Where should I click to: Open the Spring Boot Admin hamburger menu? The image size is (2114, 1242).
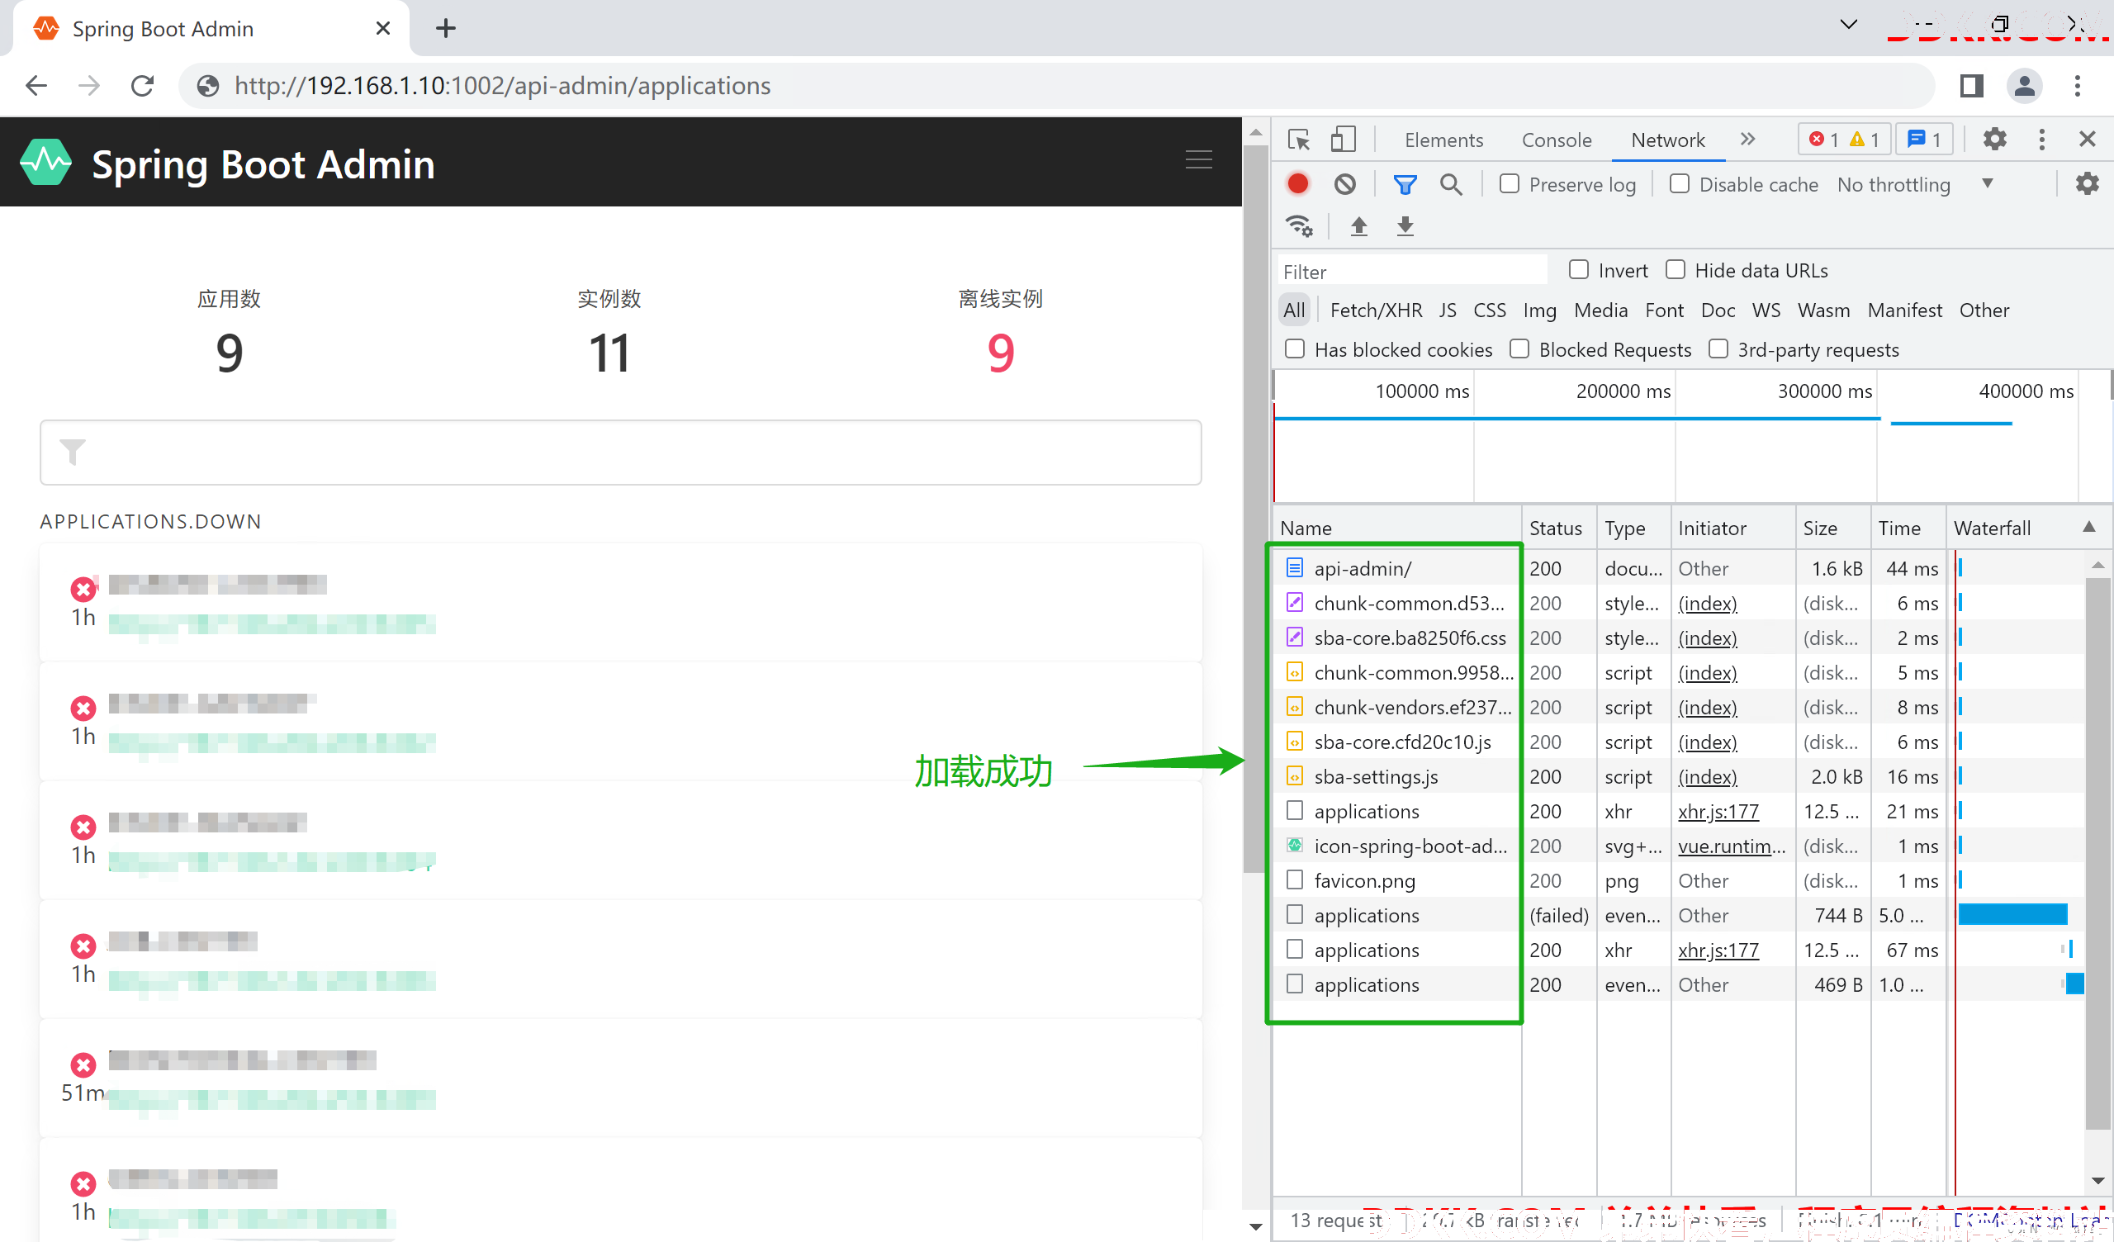click(x=1198, y=159)
